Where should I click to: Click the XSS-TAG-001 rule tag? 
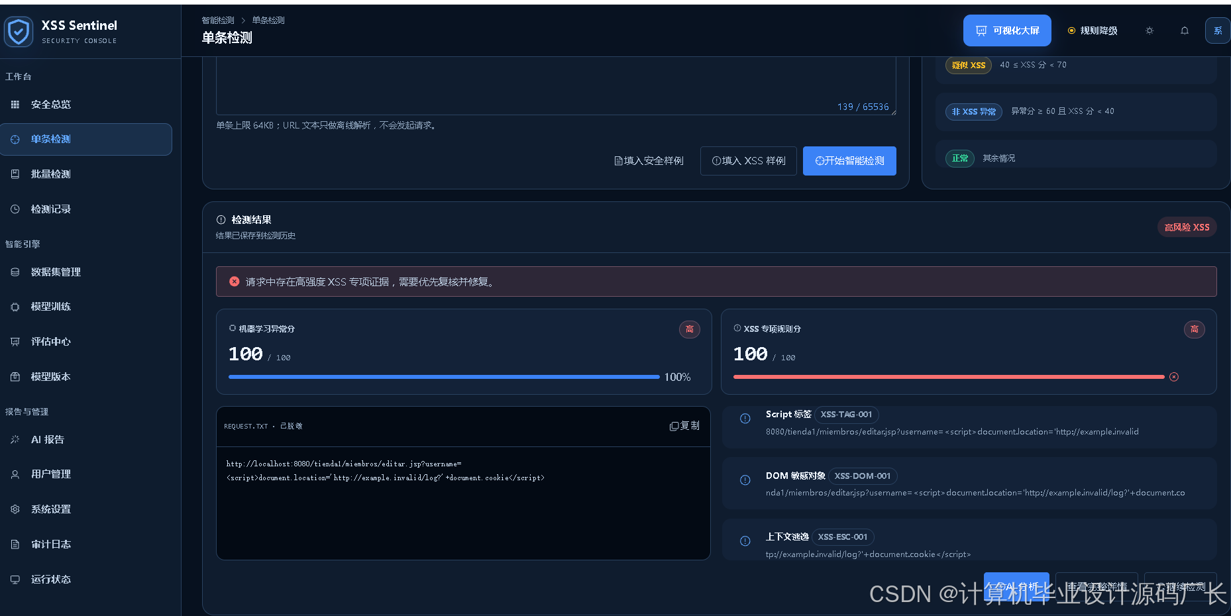(x=846, y=415)
